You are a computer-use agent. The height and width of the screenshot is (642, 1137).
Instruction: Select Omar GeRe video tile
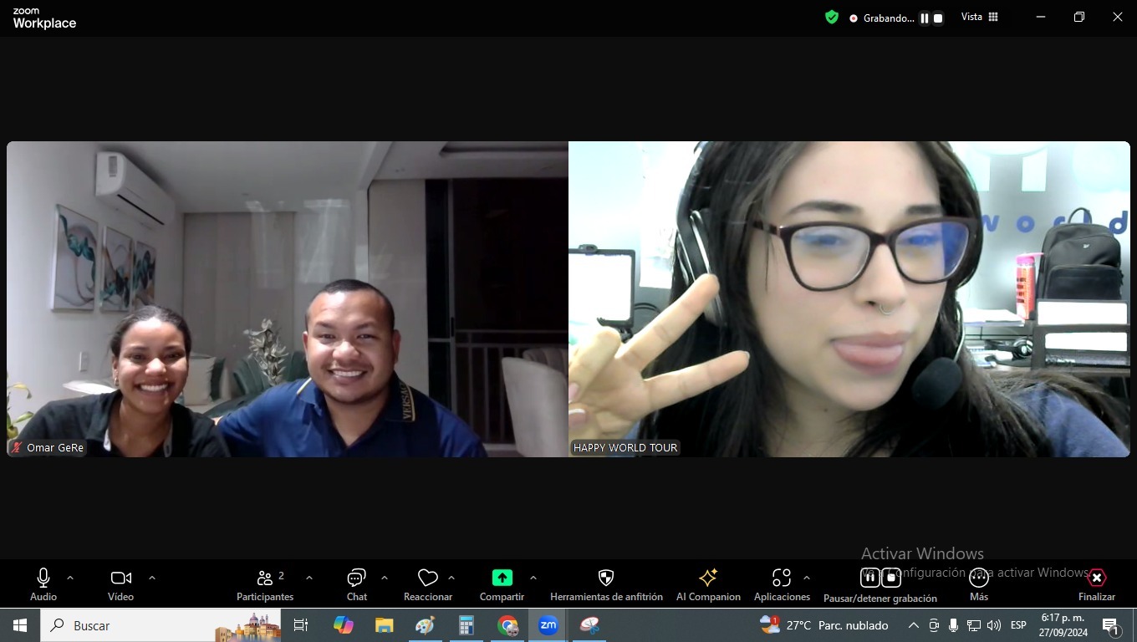[288, 299]
